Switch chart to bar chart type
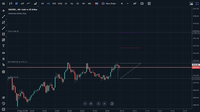The height and width of the screenshot is (112, 200). tap(11, 3)
